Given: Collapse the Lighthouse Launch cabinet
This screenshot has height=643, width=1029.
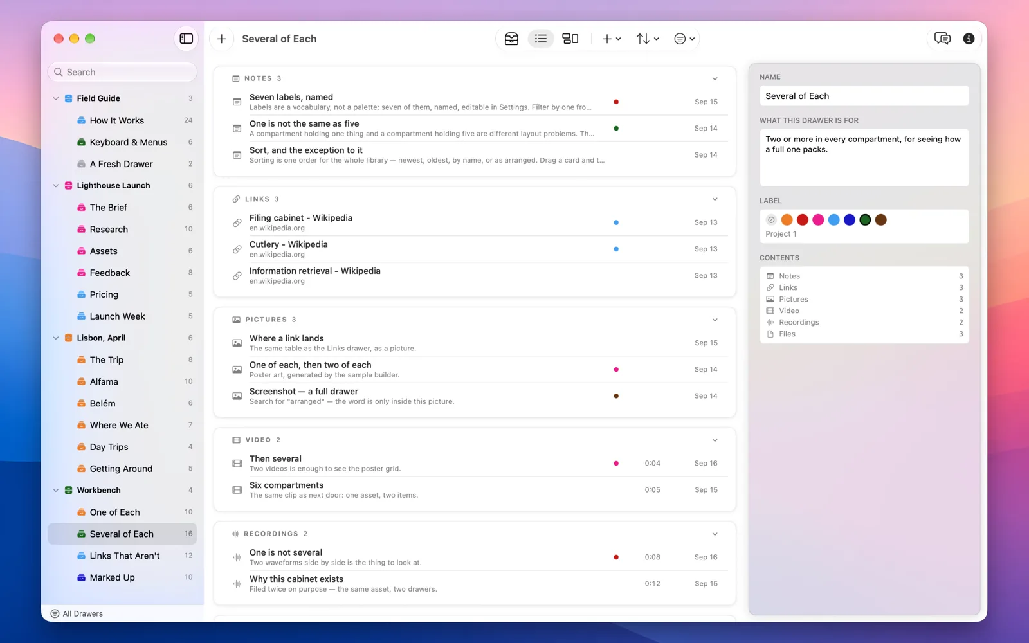Looking at the screenshot, I should (56, 186).
